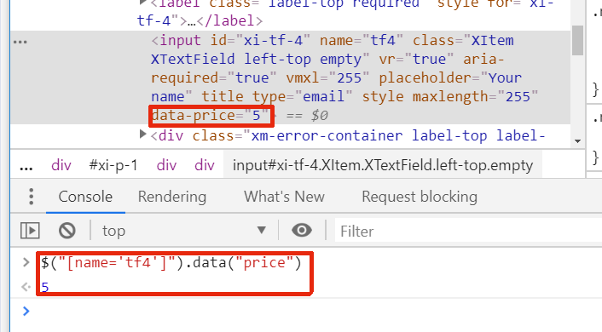Select input#xi-tf-4 breadcrumb item
Image resolution: width=602 pixels, height=332 pixels.
tap(383, 165)
